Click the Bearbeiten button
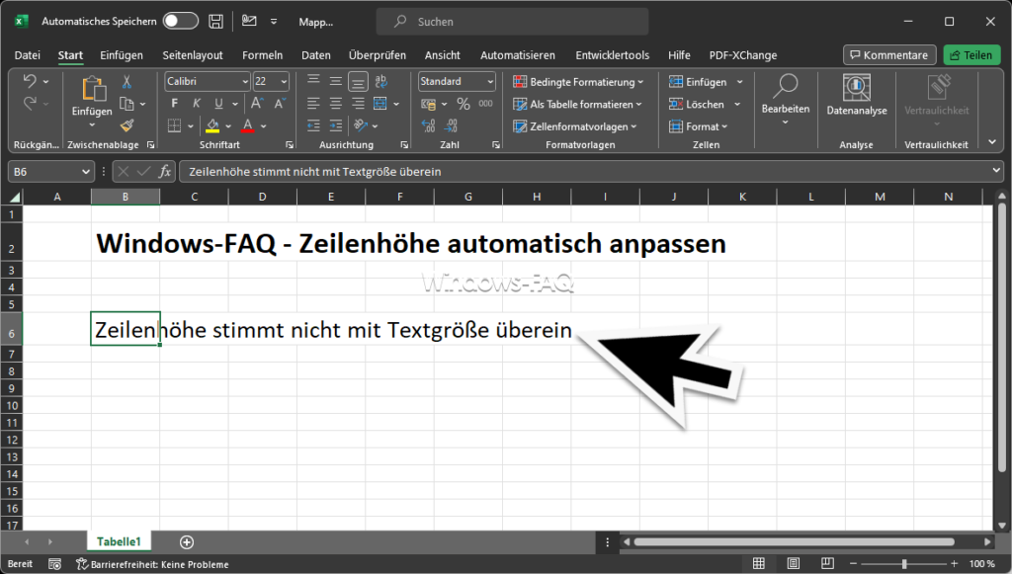Screen dimensions: 1012x574 click(785, 99)
